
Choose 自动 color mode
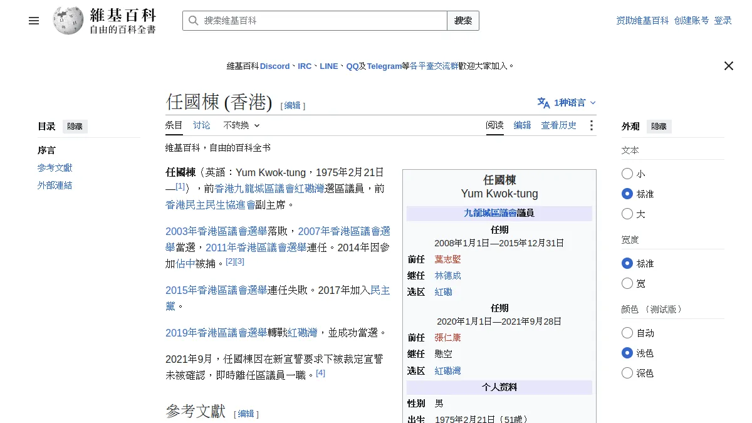click(x=627, y=333)
